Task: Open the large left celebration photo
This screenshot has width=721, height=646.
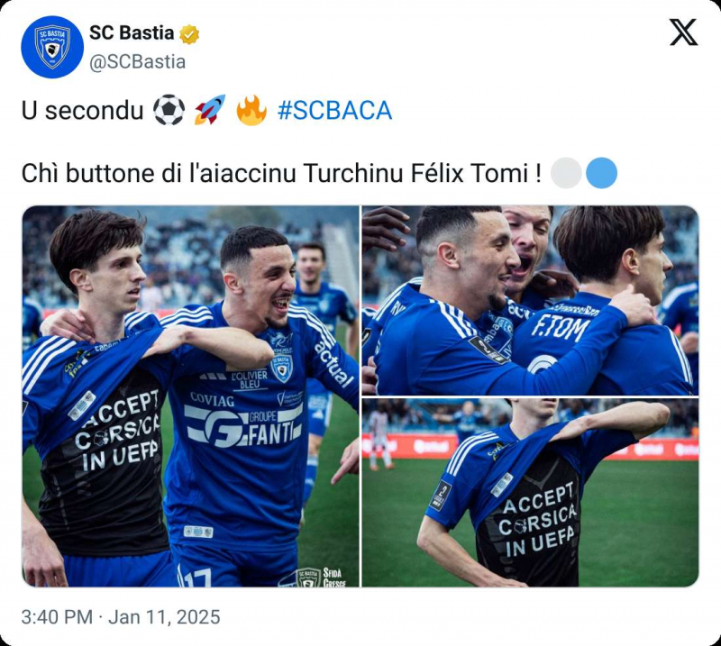Action: [190, 396]
